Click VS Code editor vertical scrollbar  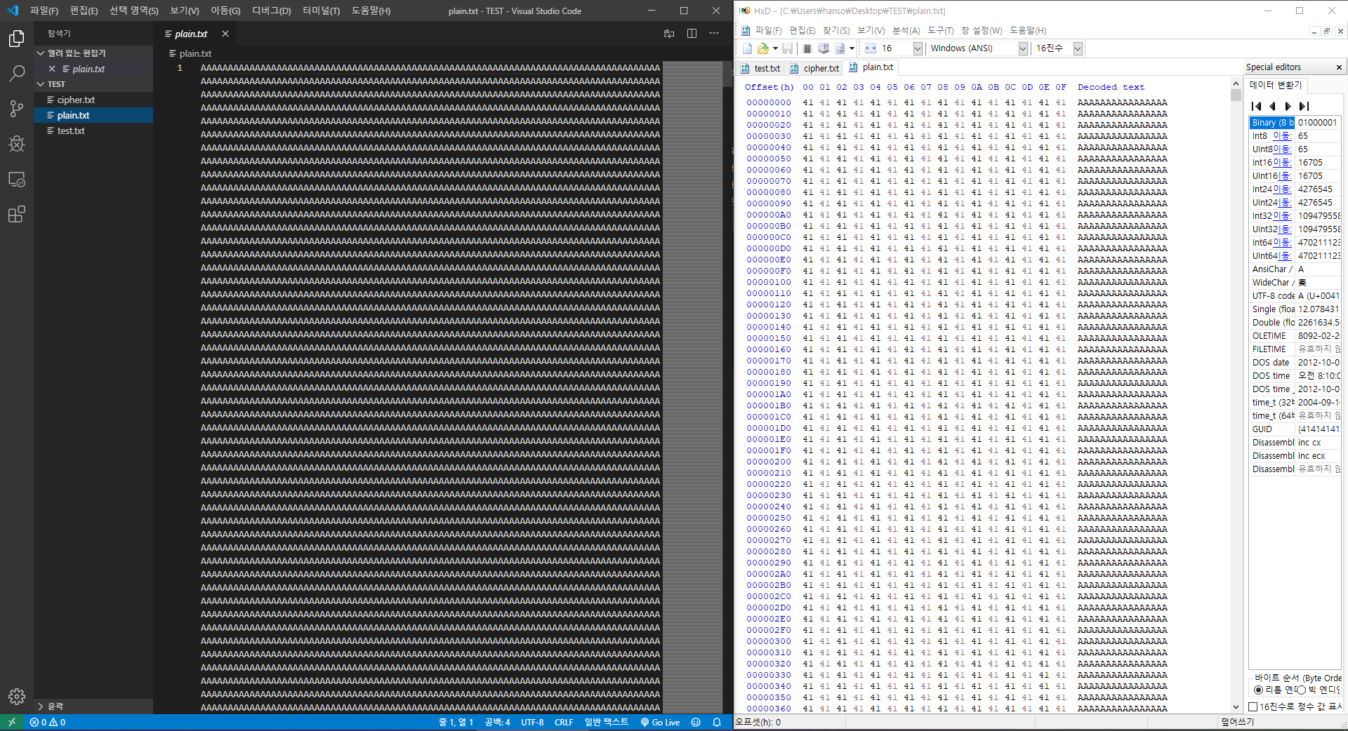727,74
